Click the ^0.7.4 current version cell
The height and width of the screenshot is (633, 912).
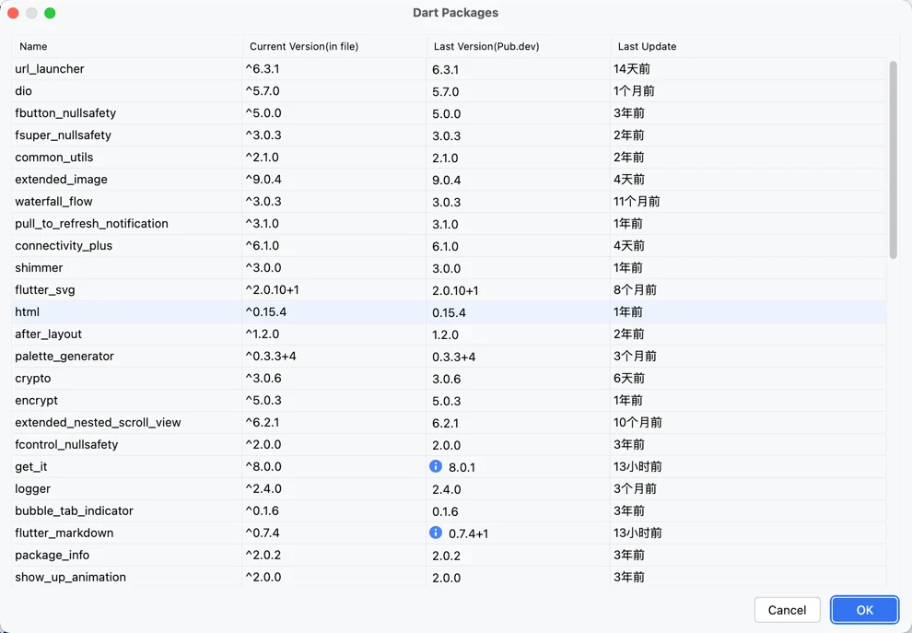tap(263, 533)
